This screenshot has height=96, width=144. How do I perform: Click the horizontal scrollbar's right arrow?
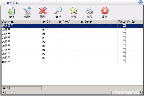pos(141,92)
